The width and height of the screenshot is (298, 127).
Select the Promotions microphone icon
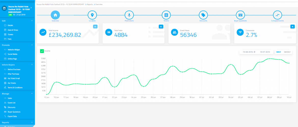(x=129, y=15)
